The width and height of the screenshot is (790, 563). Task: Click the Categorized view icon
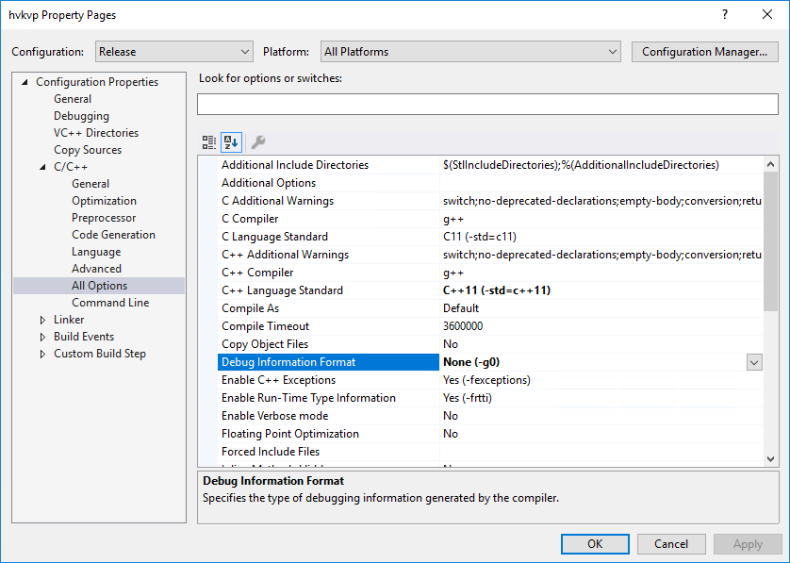(209, 142)
